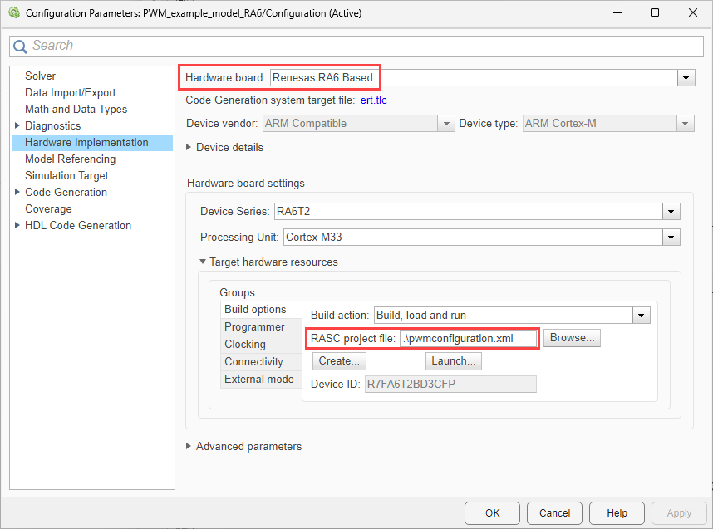Image resolution: width=713 pixels, height=529 pixels.
Task: Click Browse for the RASC project file
Action: [572, 339]
